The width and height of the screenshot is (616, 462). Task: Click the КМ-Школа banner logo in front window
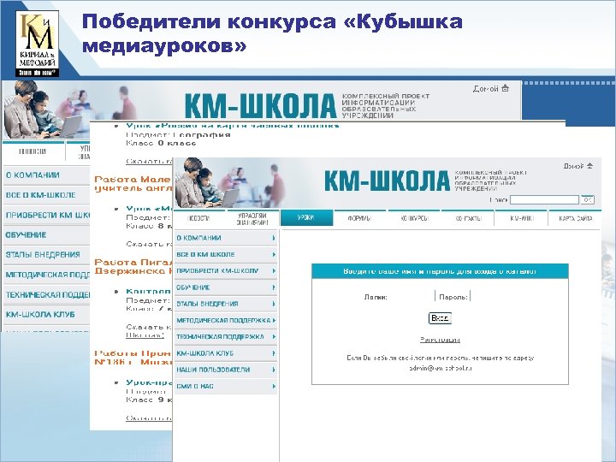tap(387, 181)
